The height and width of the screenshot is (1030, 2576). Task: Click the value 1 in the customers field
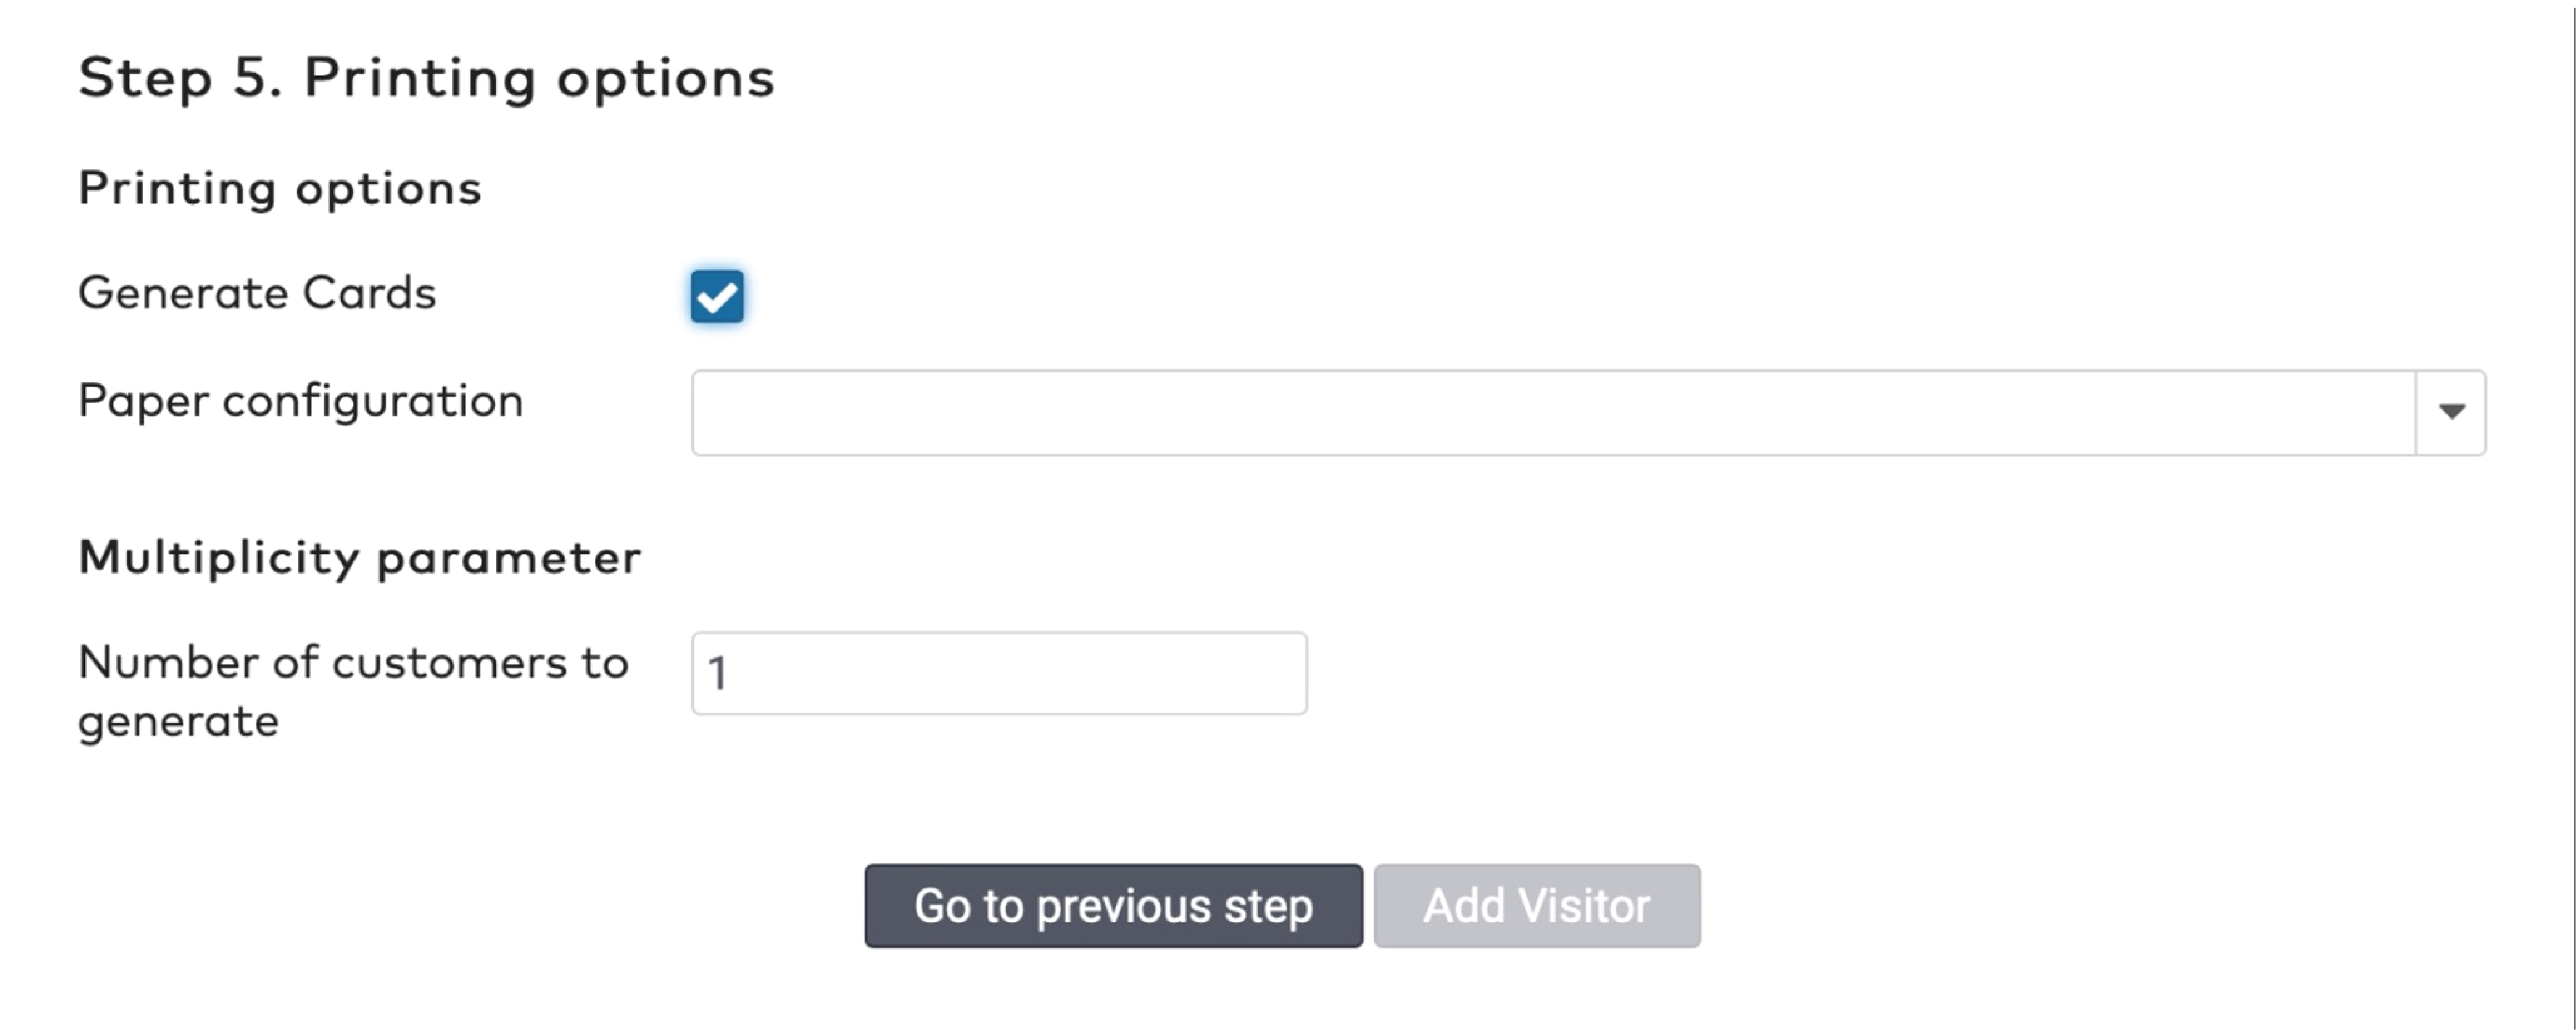pyautogui.click(x=717, y=673)
